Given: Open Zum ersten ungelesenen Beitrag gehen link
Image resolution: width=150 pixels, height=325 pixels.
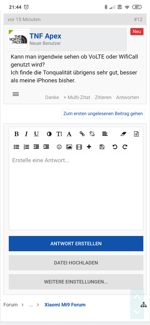Looking at the screenshot, I should point(103,113).
